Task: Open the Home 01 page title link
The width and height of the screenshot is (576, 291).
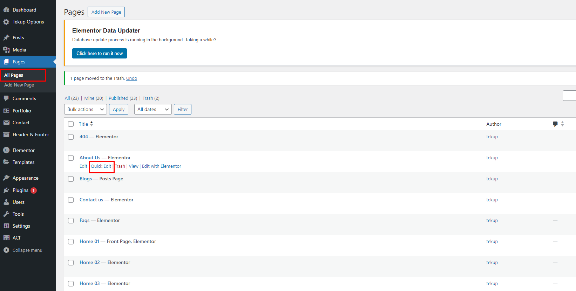Action: point(89,241)
